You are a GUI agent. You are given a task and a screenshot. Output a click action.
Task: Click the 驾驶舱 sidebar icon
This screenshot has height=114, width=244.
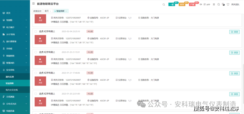pos(4,20)
